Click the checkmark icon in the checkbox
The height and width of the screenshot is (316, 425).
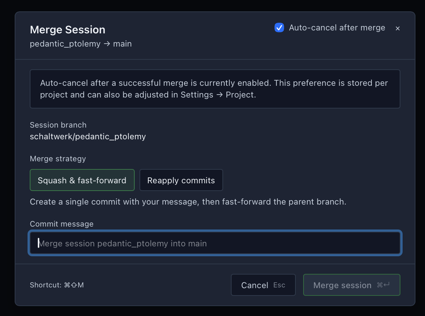(279, 27)
